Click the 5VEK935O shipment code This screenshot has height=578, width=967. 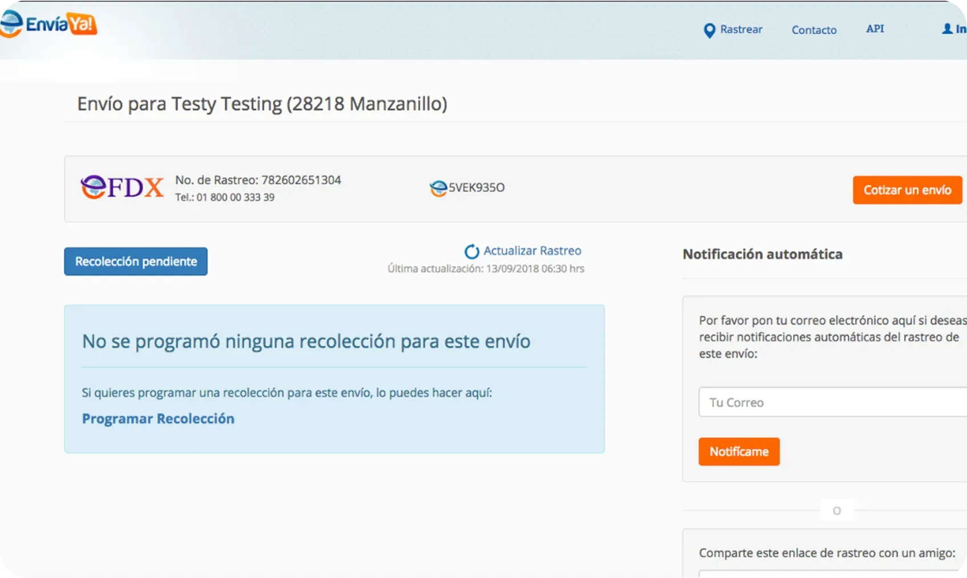coord(476,188)
